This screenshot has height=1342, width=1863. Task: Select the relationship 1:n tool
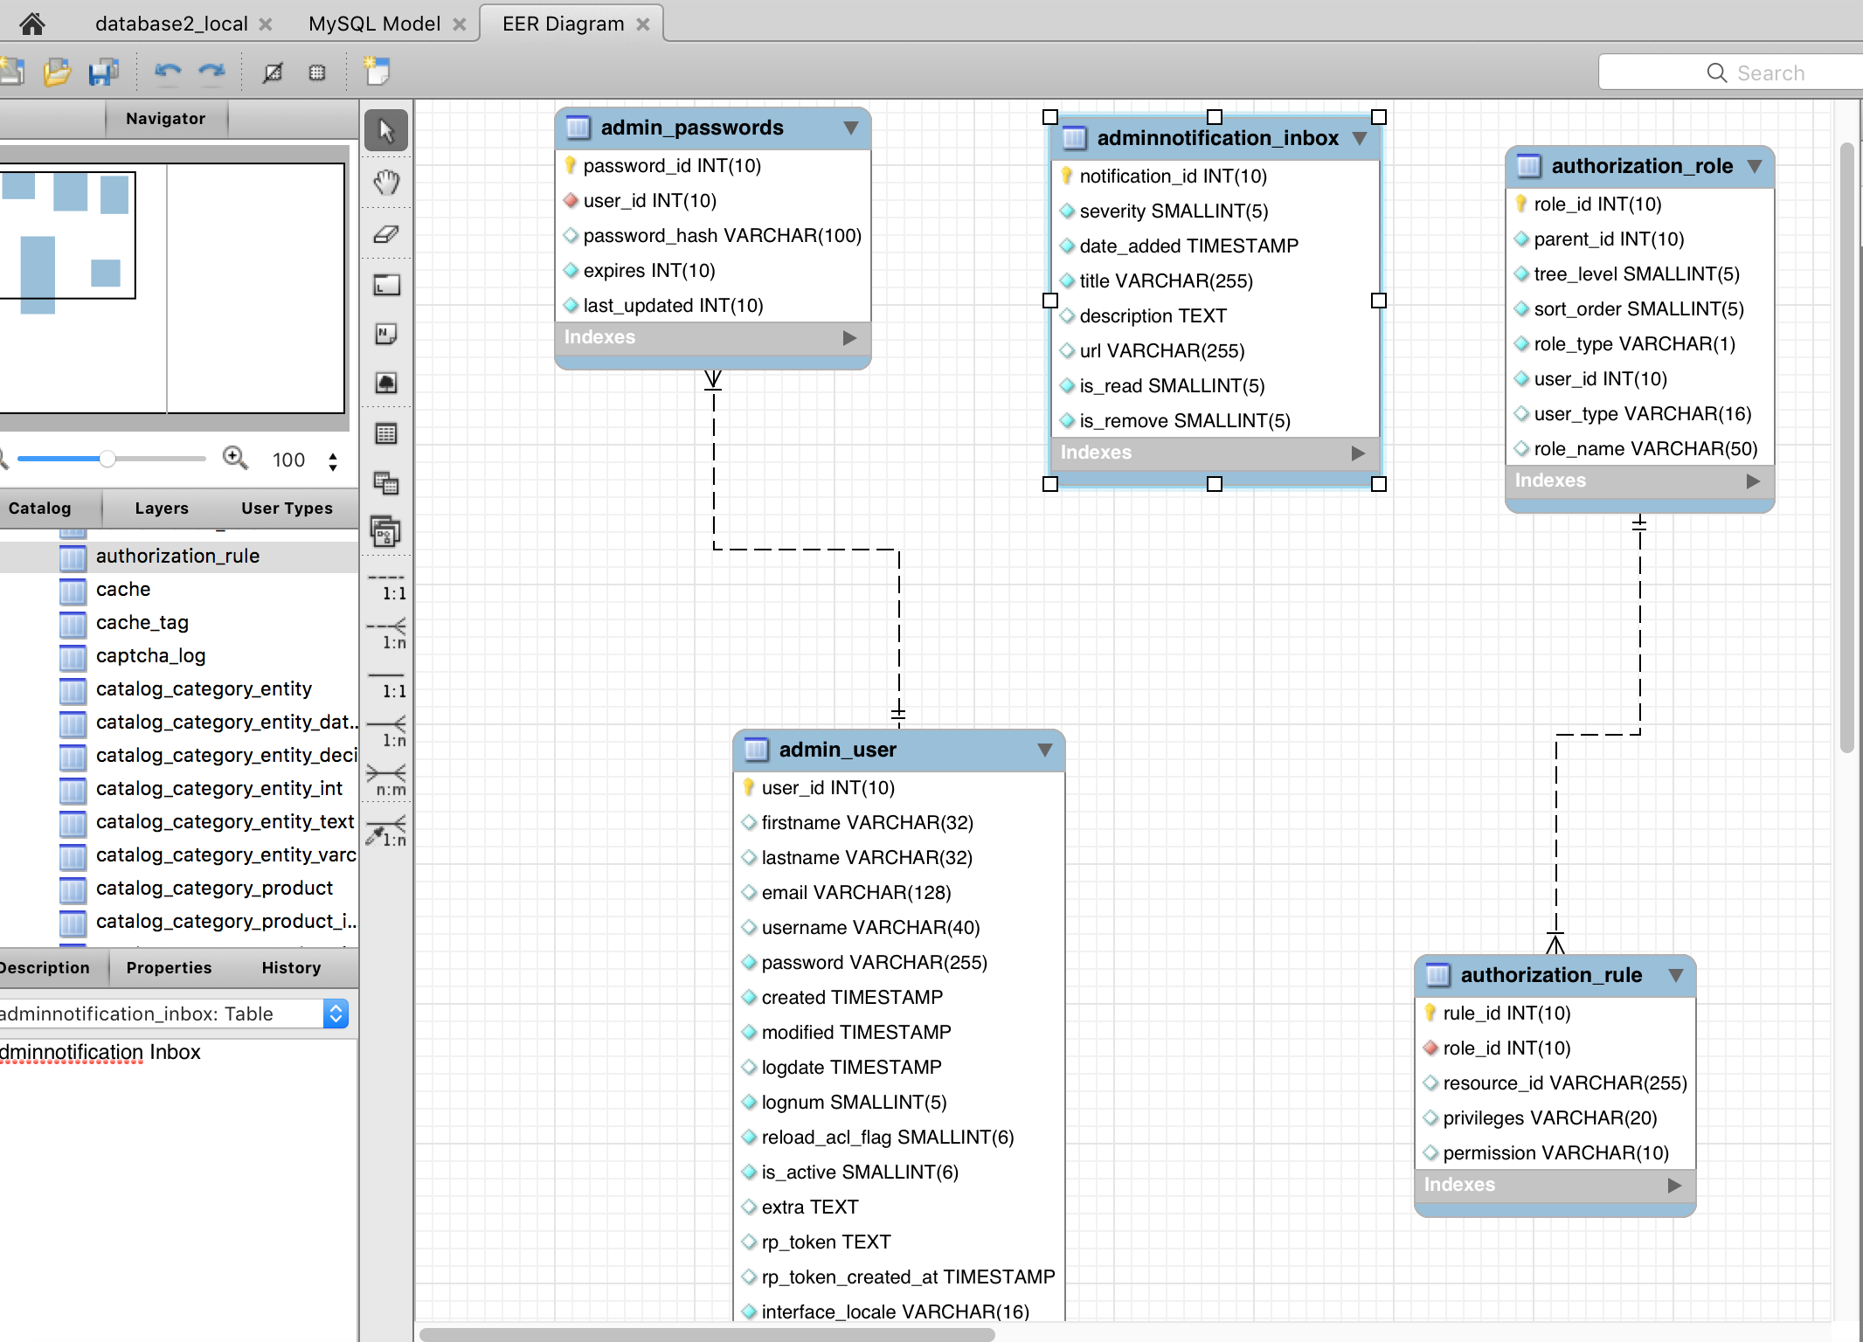[386, 732]
